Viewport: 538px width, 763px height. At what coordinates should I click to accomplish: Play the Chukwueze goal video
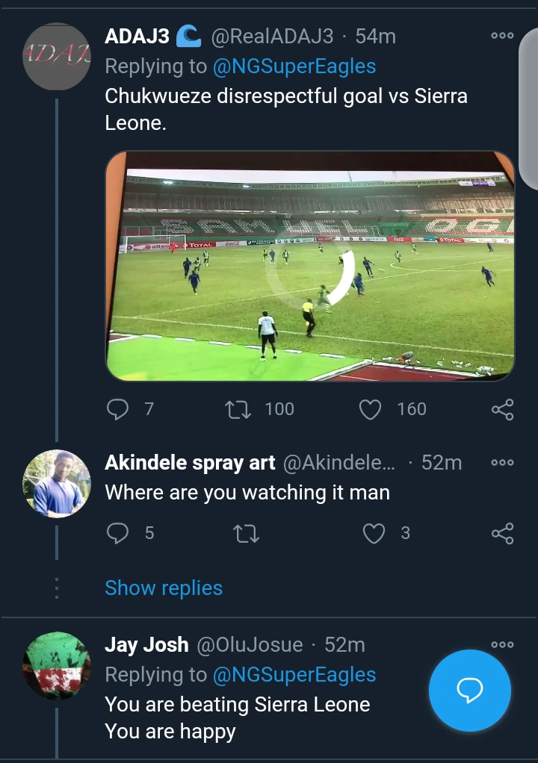point(310,267)
